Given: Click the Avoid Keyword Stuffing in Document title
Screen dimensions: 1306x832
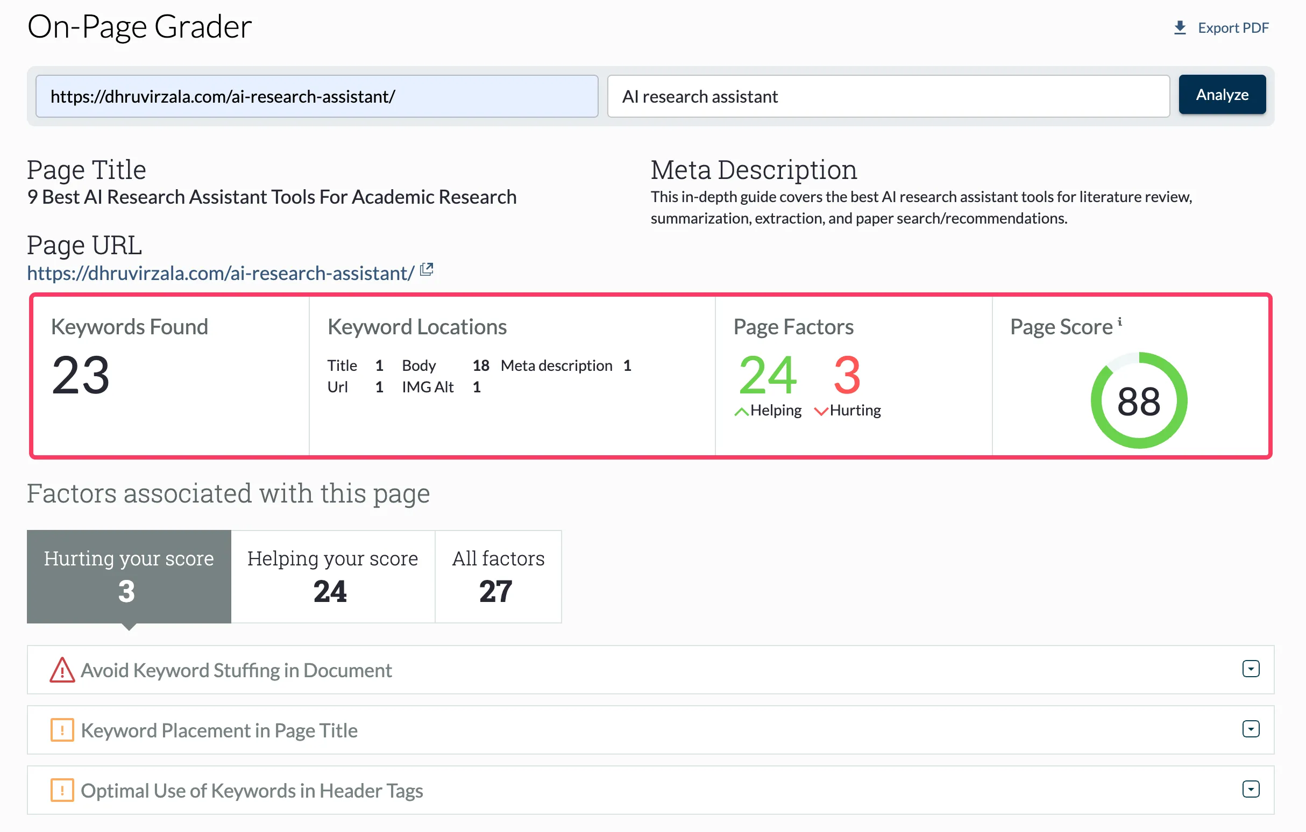Looking at the screenshot, I should pyautogui.click(x=237, y=670).
